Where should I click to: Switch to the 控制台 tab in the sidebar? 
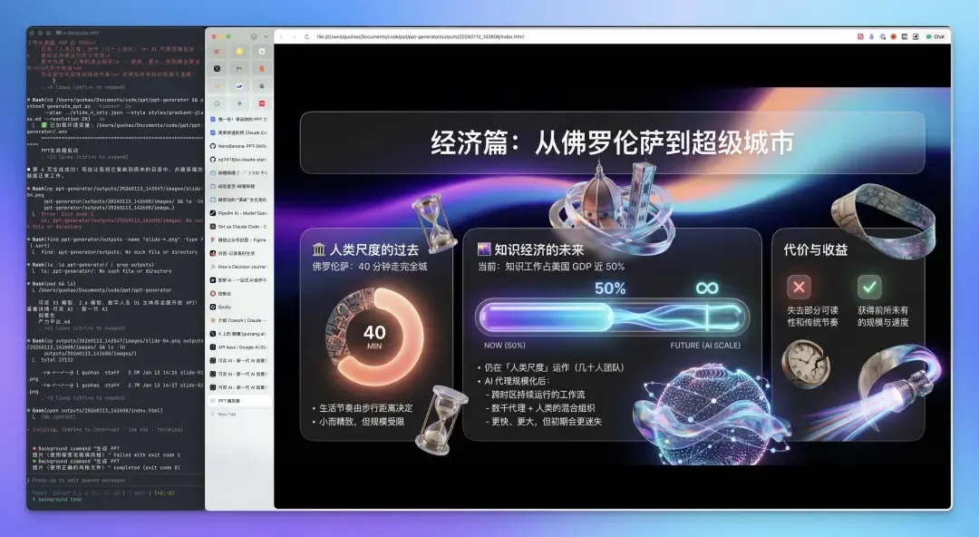coord(229,294)
